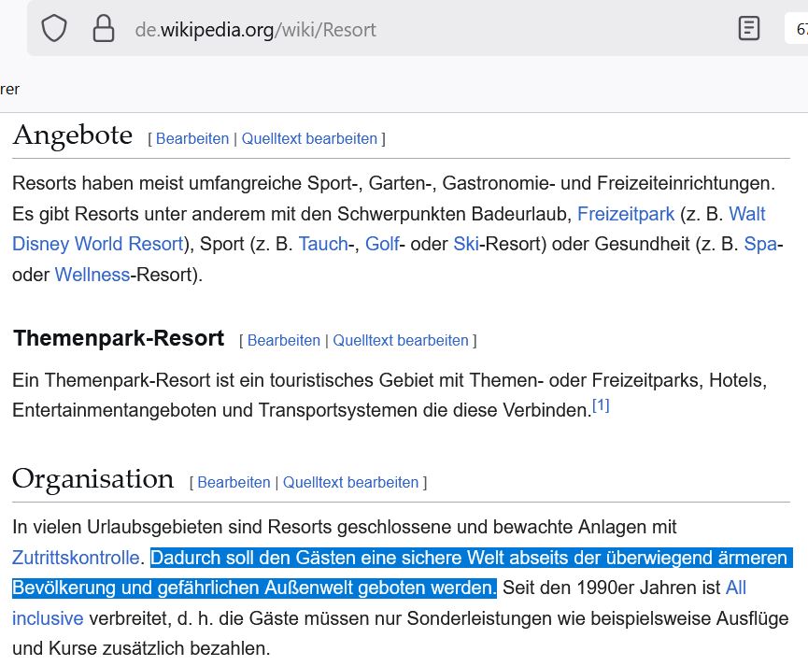Image resolution: width=808 pixels, height=666 pixels.
Task: Edit Themenpark-Resort section via Bearbeiten
Action: point(284,340)
